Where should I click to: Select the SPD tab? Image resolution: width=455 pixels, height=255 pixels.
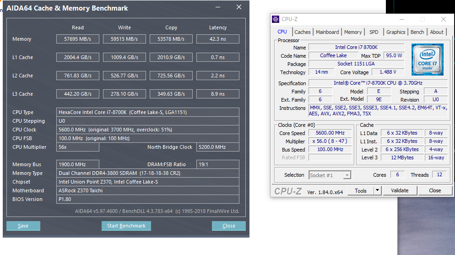(x=374, y=32)
